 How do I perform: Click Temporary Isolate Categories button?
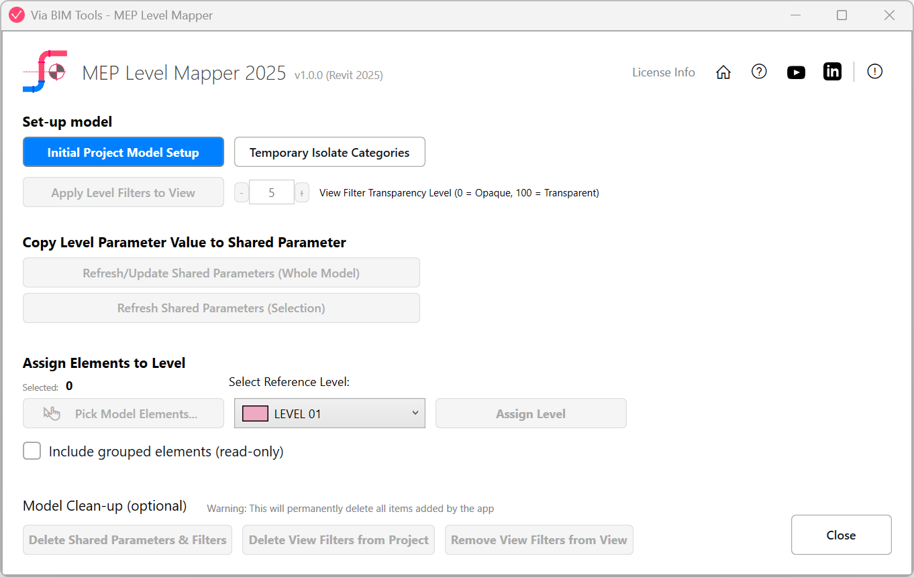(329, 152)
